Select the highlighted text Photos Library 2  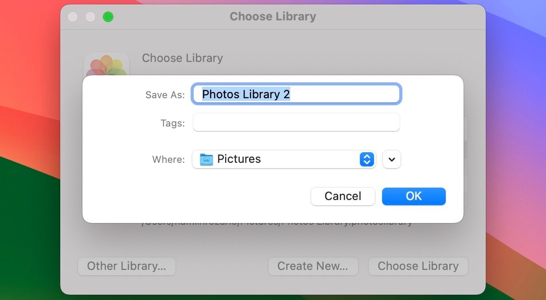click(246, 94)
